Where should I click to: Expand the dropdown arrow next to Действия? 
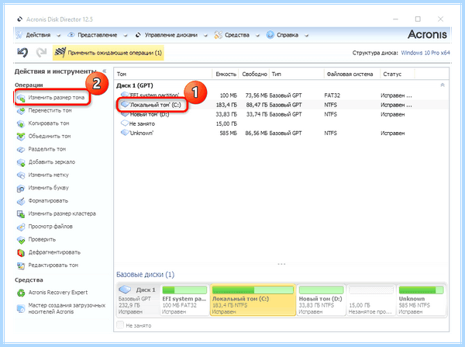point(58,36)
